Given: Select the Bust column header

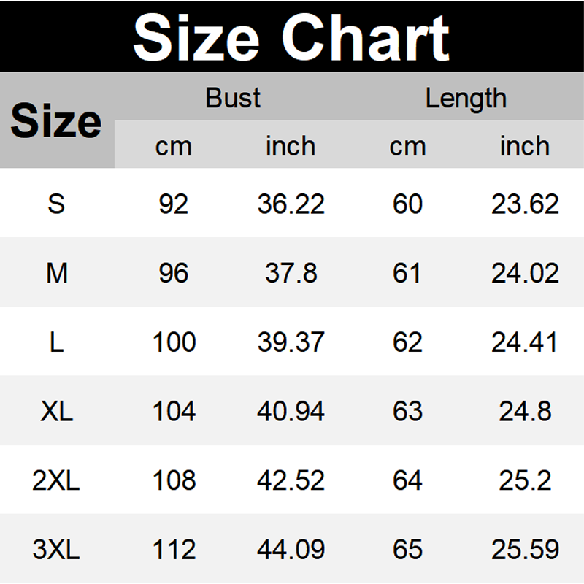Looking at the screenshot, I should (x=233, y=98).
